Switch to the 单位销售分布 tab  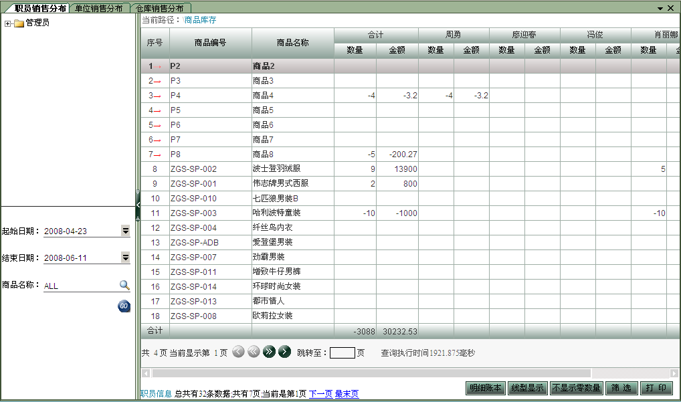(x=98, y=8)
